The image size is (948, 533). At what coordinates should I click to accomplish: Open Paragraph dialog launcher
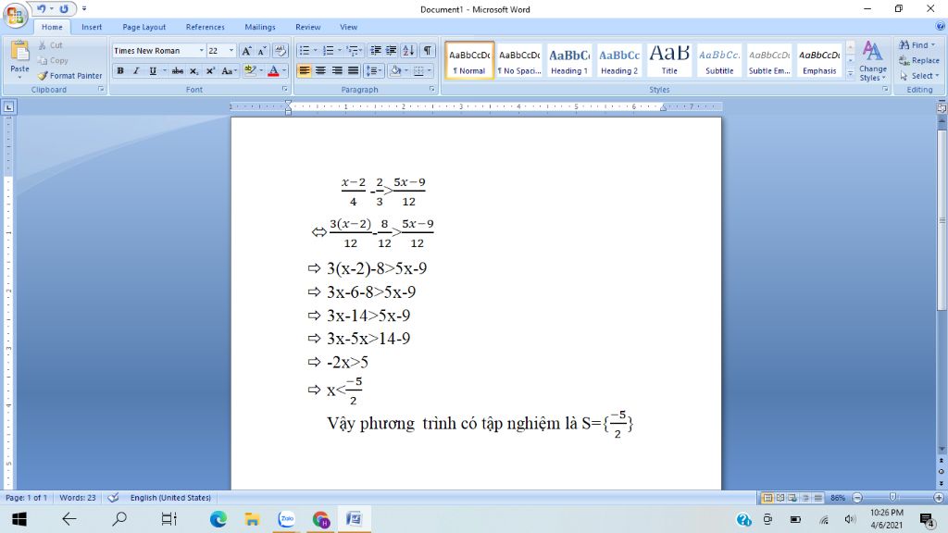pyautogui.click(x=432, y=89)
